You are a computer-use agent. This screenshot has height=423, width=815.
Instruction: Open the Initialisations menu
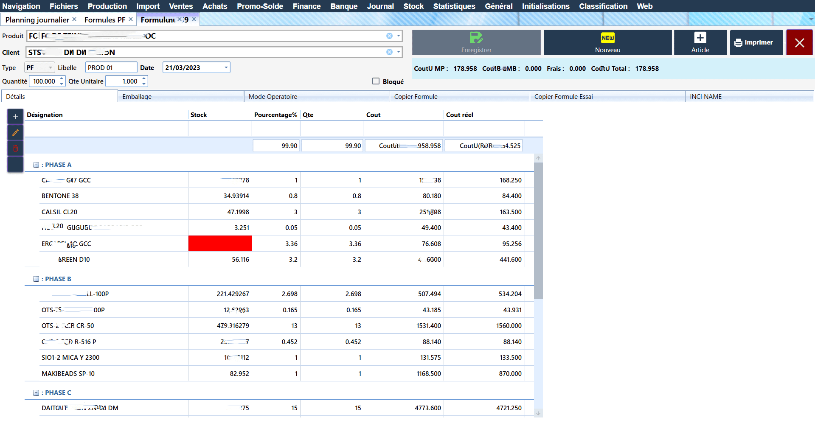(x=545, y=6)
